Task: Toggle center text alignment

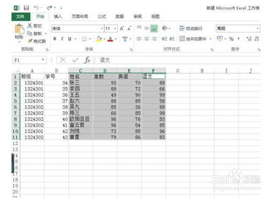Action: tap(147, 39)
